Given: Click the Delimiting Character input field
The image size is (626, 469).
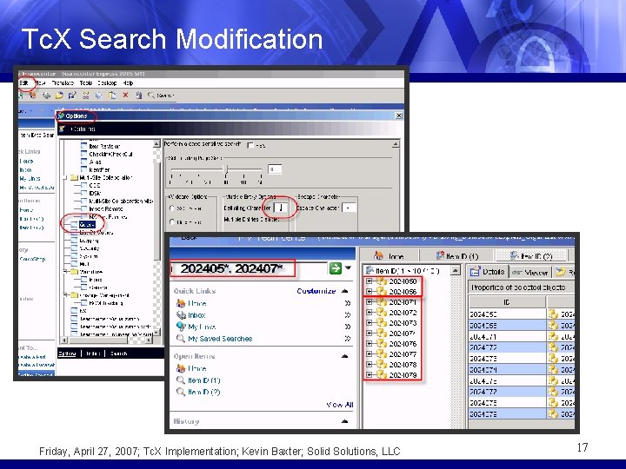Looking at the screenshot, I should coord(281,208).
